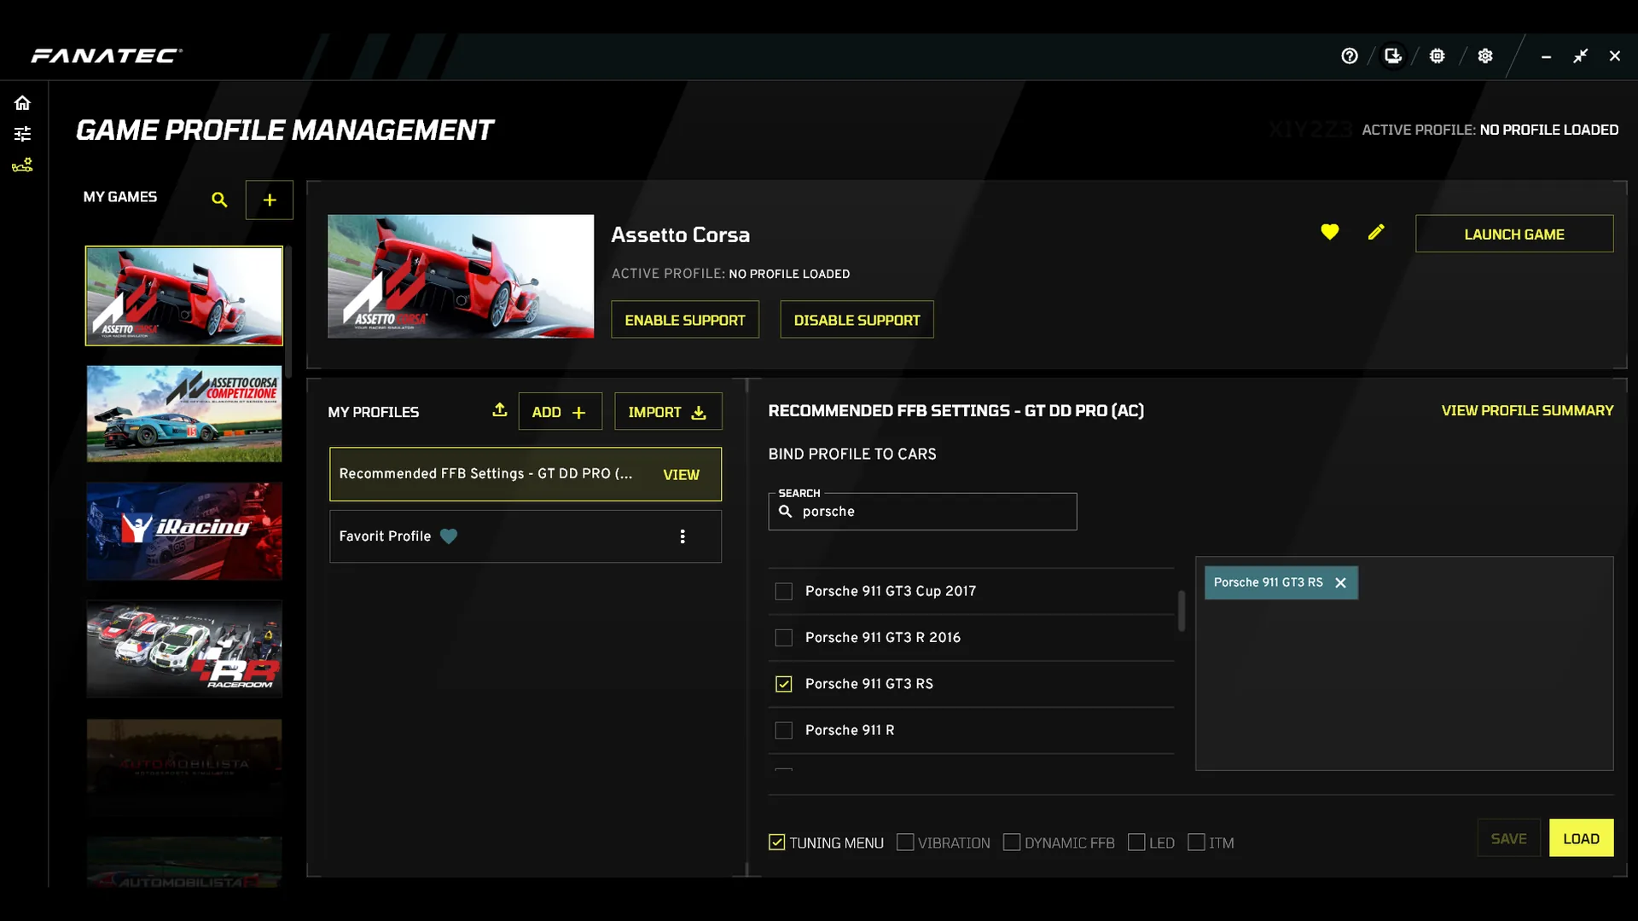The image size is (1638, 921).
Task: Check Porsche 911 GT3 Cup 2017 box
Action: coord(783,592)
